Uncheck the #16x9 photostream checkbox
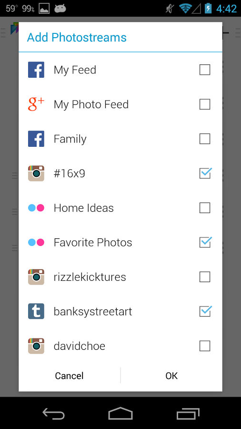The width and height of the screenshot is (241, 429). coord(205,173)
